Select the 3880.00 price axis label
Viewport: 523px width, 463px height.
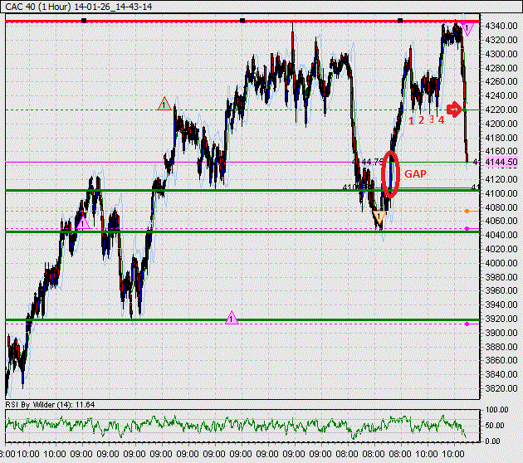click(501, 346)
